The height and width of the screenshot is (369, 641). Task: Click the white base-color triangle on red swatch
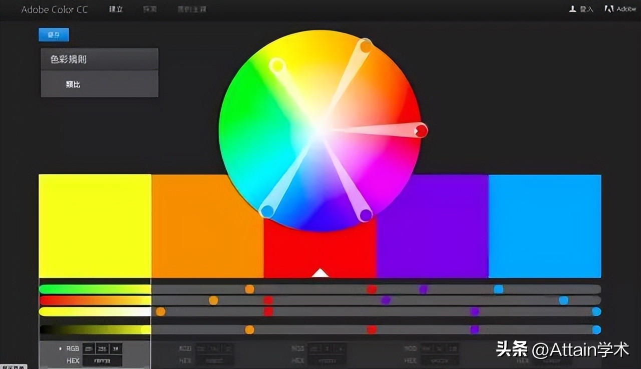click(319, 273)
